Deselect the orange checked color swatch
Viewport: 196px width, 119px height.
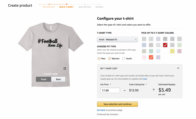pyautogui.click(x=151, y=57)
